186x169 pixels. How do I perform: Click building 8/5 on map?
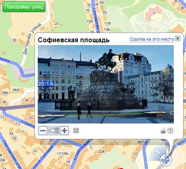coord(52,140)
